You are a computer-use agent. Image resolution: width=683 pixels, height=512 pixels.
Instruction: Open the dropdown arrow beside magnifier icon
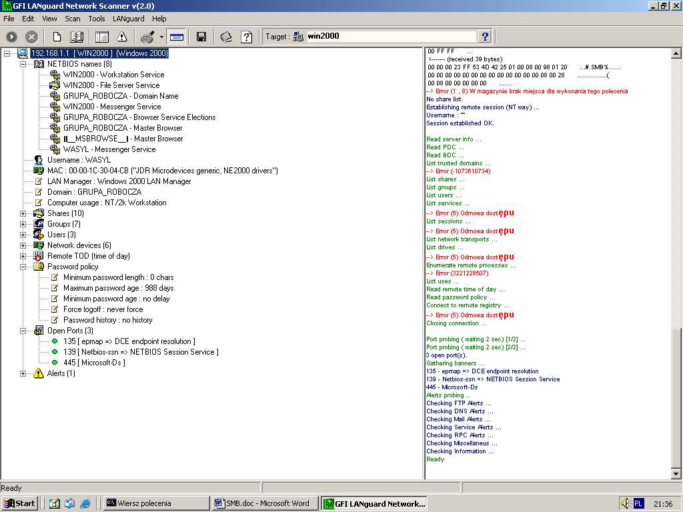point(161,37)
